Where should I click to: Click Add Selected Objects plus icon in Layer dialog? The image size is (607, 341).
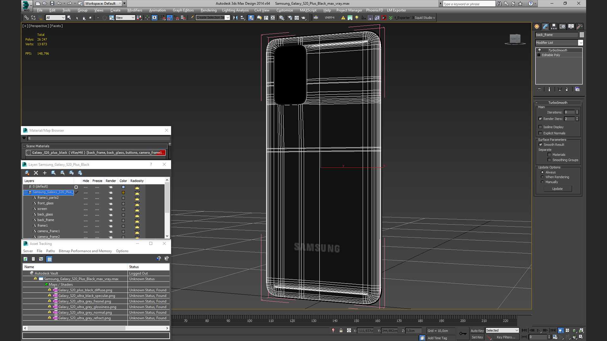(x=45, y=173)
